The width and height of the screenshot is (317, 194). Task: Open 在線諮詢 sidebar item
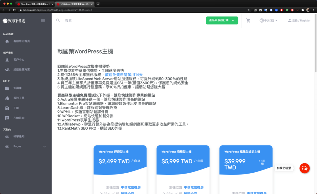pyautogui.click(x=19, y=118)
